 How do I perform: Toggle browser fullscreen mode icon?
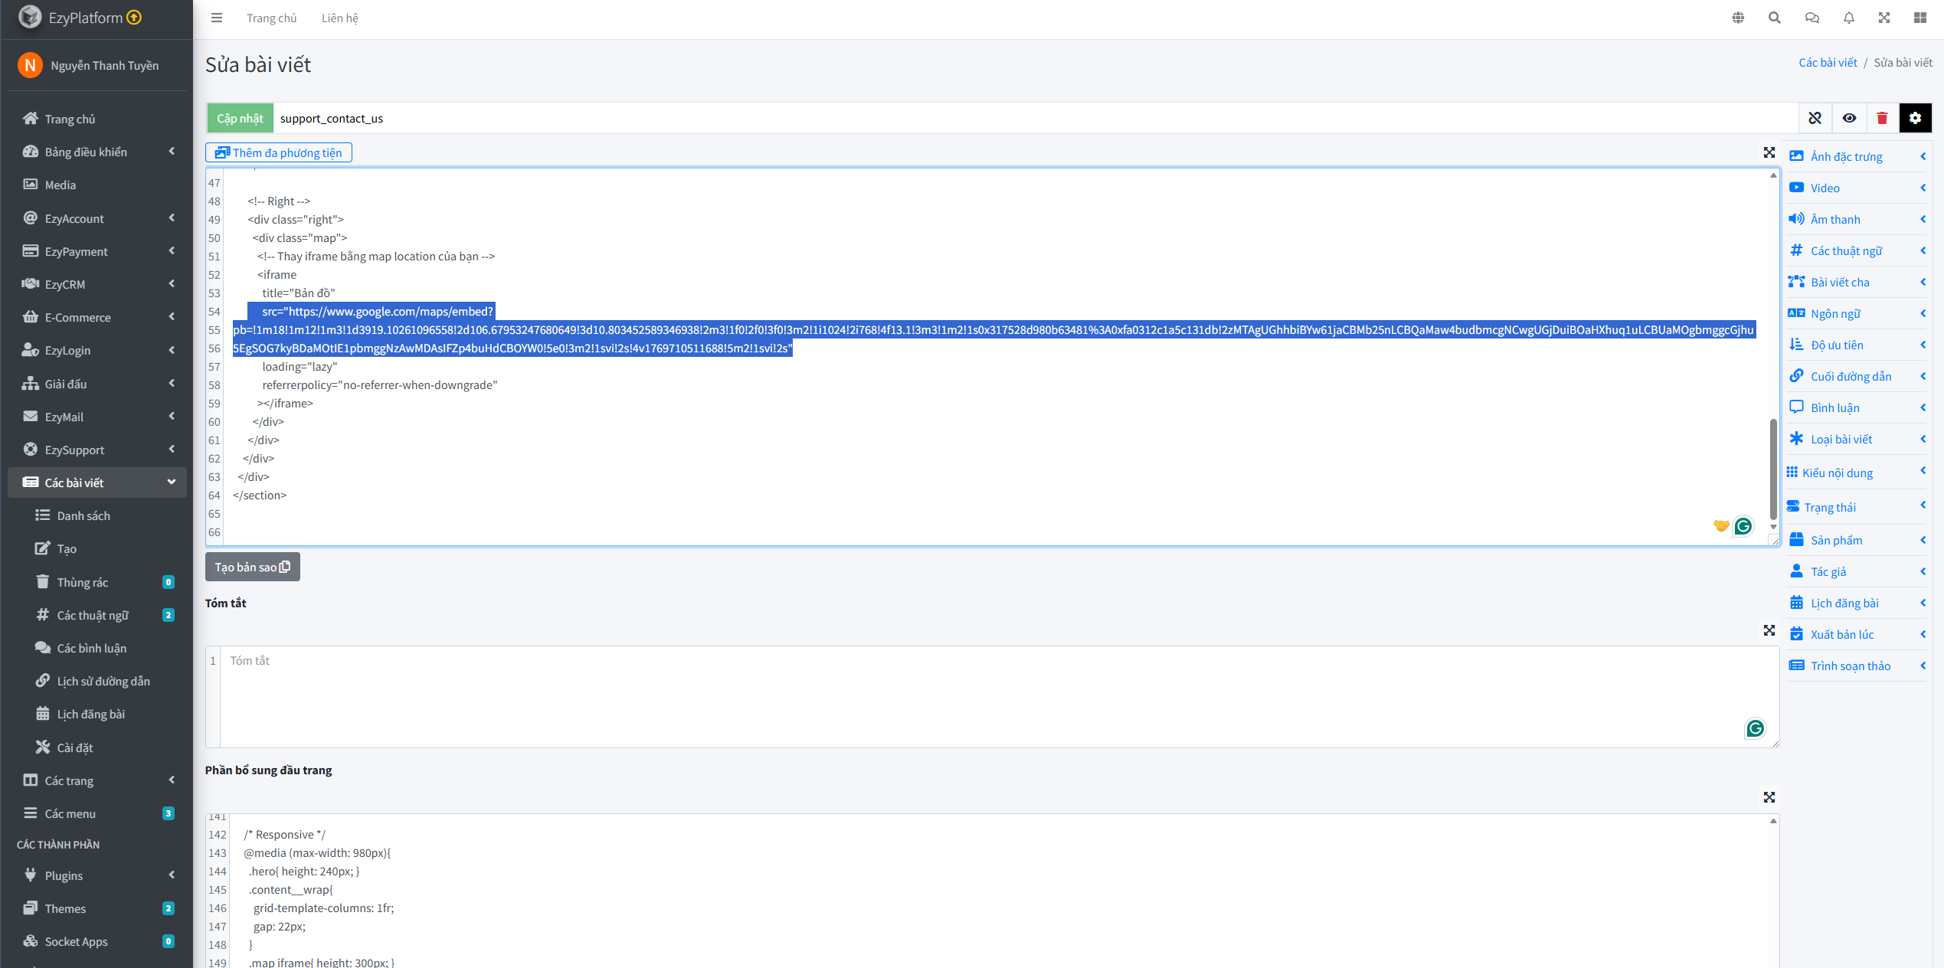1884,18
